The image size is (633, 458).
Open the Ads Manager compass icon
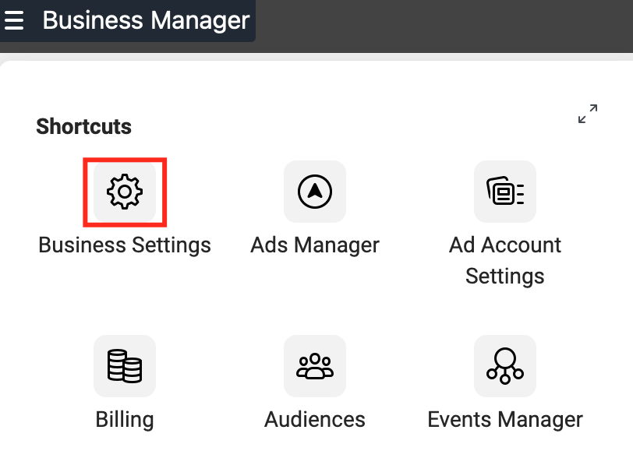[x=315, y=192]
